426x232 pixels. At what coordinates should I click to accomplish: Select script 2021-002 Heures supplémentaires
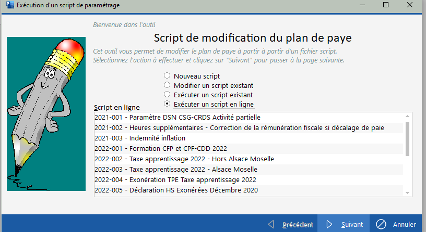point(249,128)
